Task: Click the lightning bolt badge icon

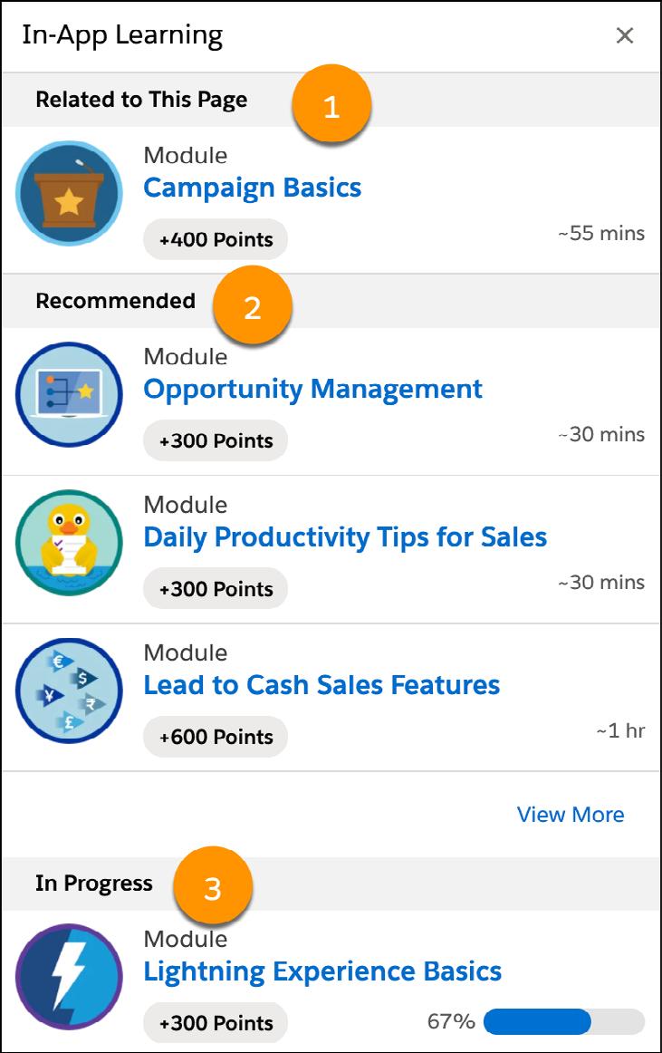Action: coord(69,977)
